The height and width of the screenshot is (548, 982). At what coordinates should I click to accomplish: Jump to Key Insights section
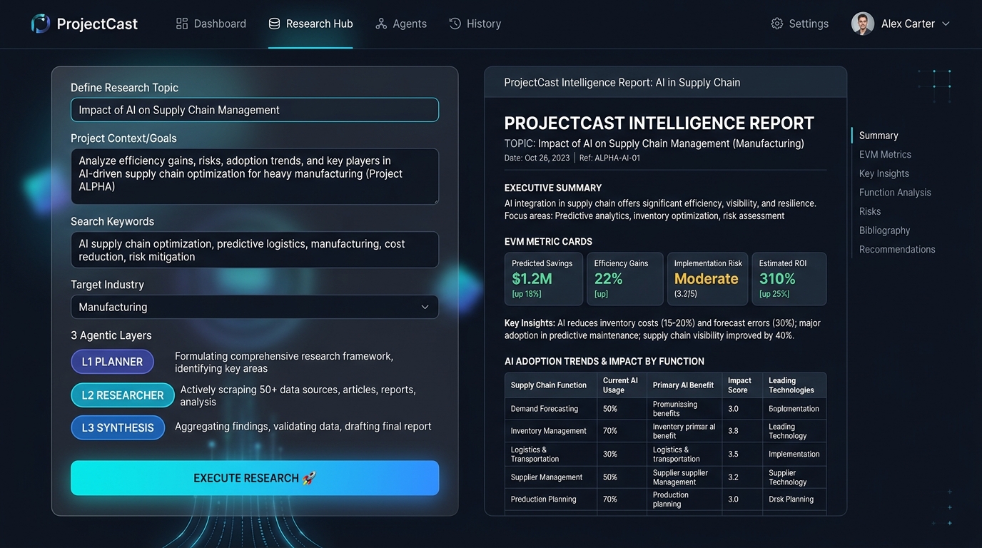tap(884, 173)
